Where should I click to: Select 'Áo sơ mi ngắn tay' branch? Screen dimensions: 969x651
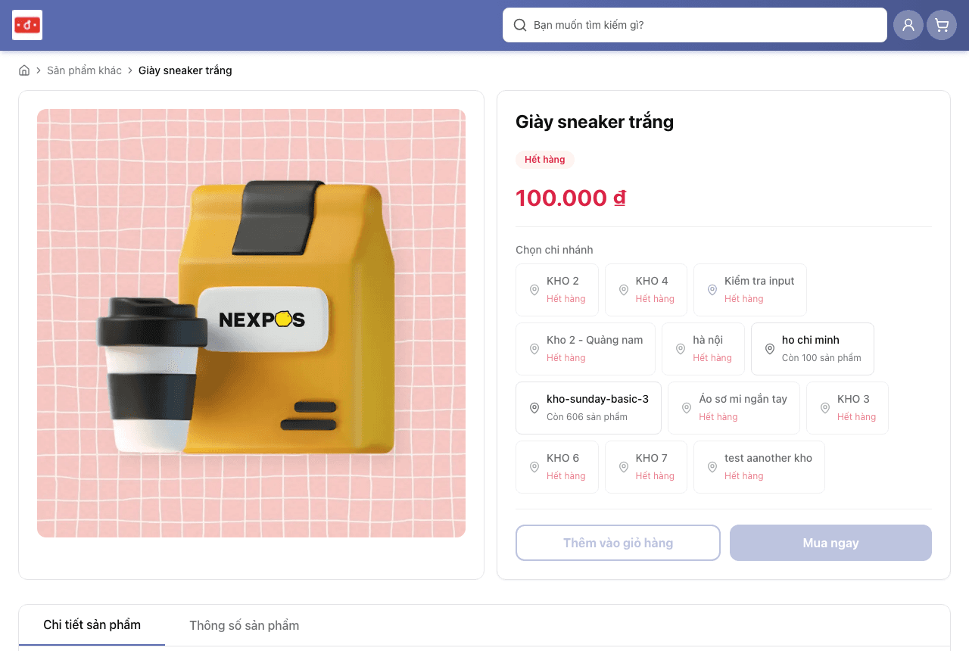(x=734, y=408)
